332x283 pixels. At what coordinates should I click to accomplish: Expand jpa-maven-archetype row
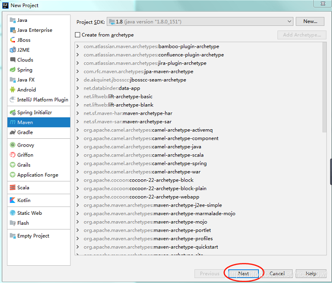click(78, 71)
